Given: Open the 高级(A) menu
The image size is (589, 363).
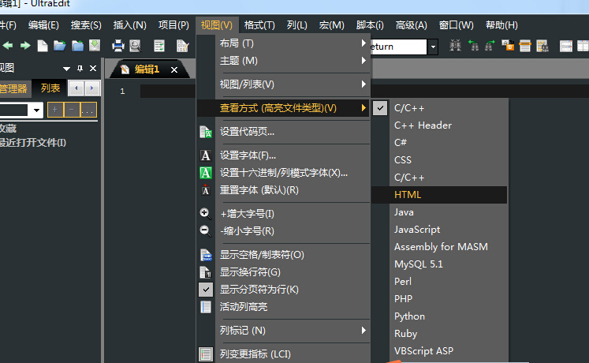Looking at the screenshot, I should 412,25.
